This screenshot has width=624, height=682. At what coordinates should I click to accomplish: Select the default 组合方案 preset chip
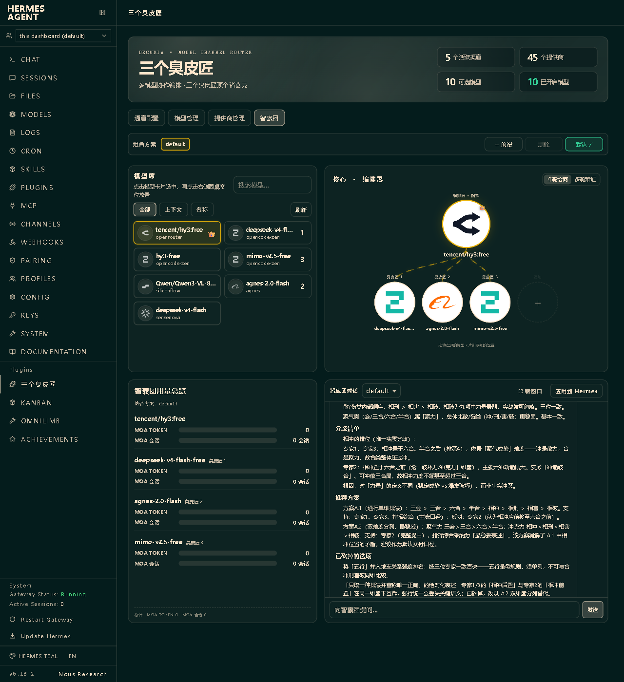[175, 144]
